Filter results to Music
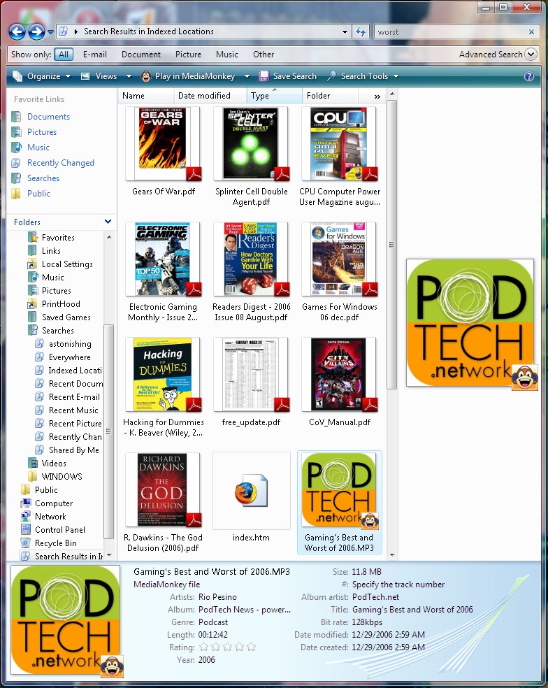 (x=227, y=55)
